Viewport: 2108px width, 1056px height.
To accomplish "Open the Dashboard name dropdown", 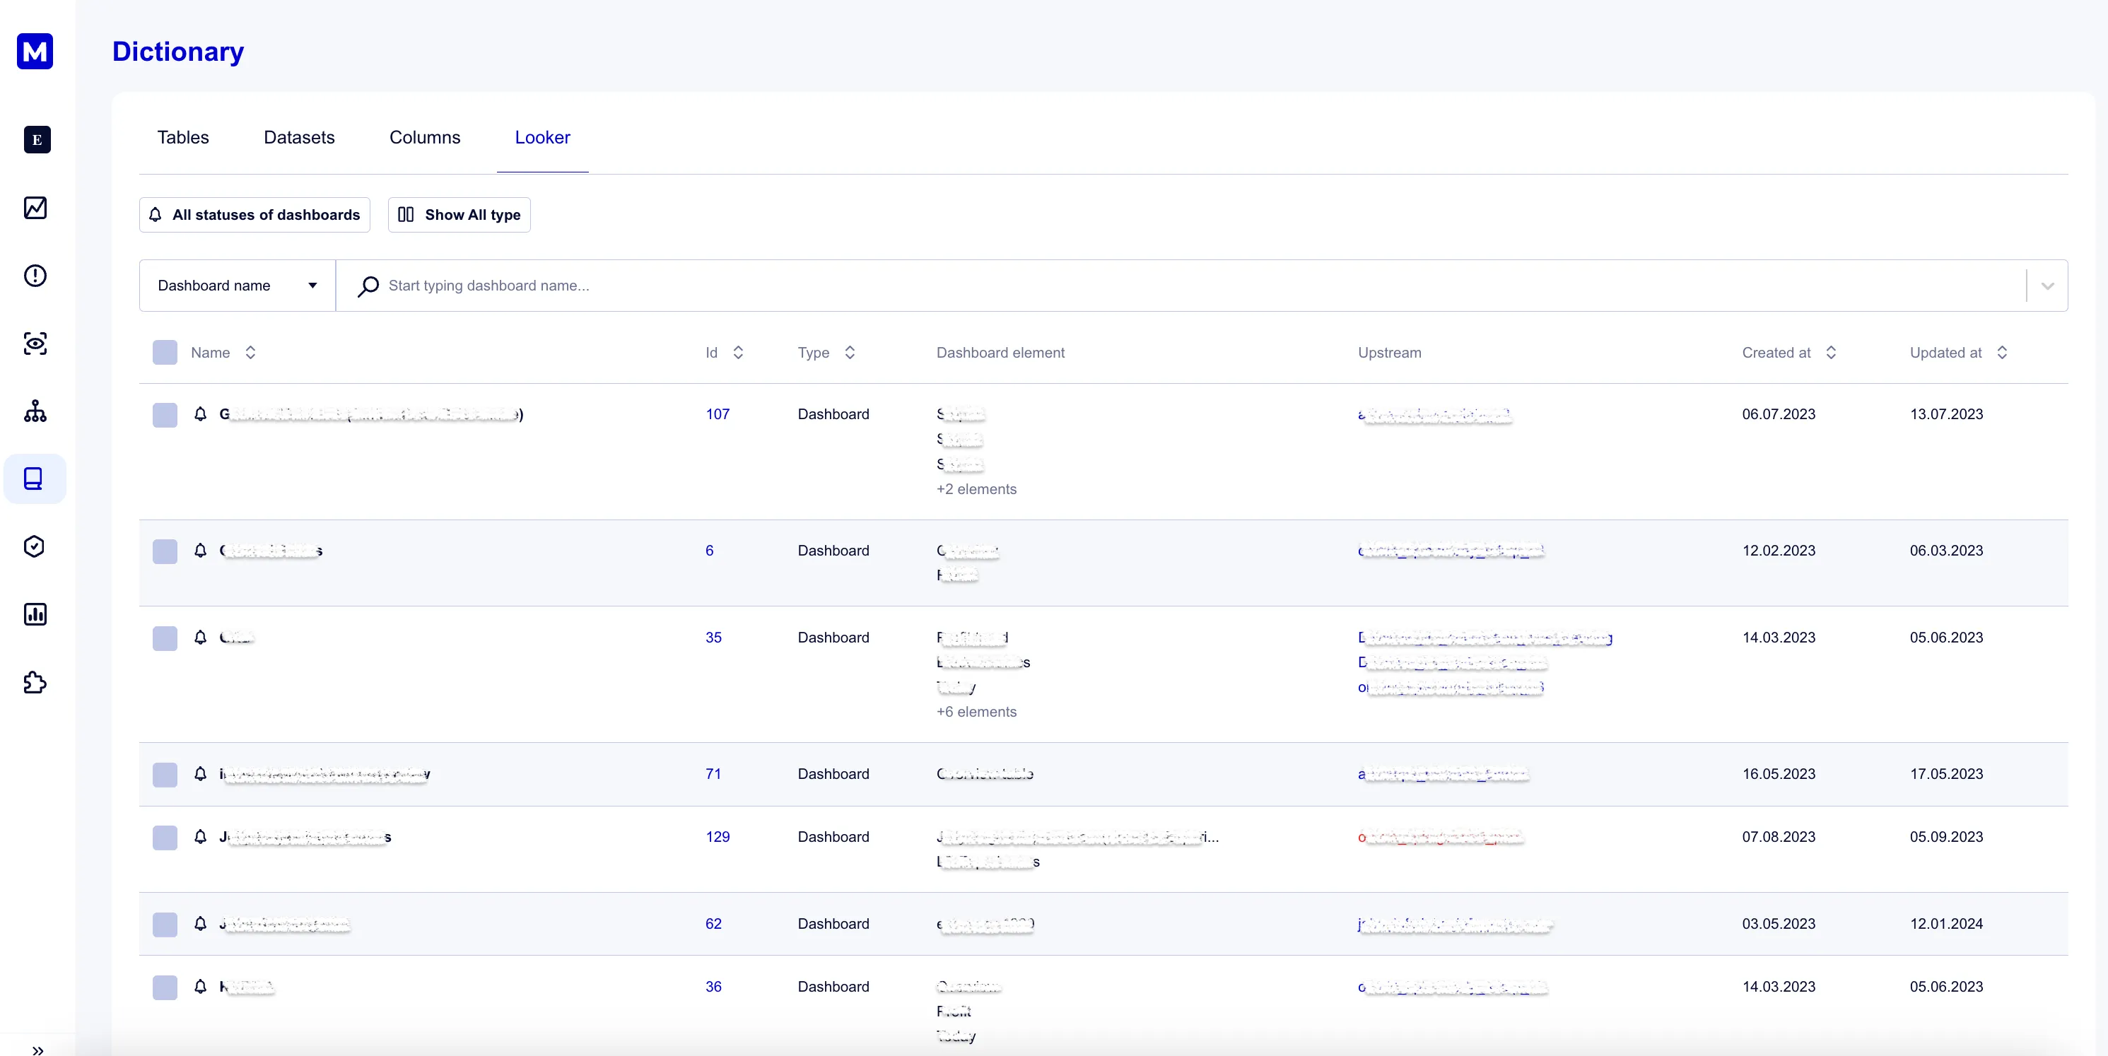I will click(235, 285).
